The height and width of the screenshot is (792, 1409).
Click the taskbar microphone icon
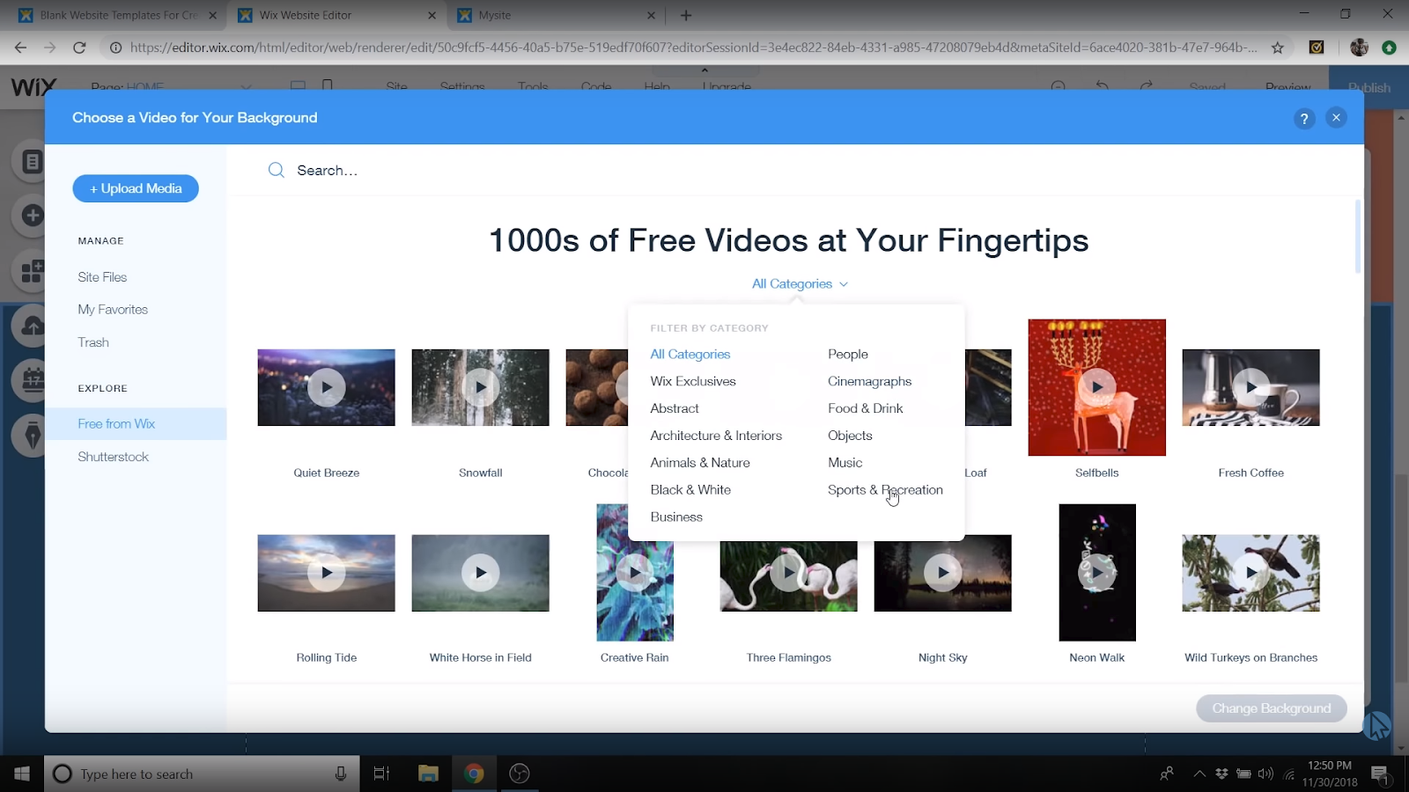[341, 774]
